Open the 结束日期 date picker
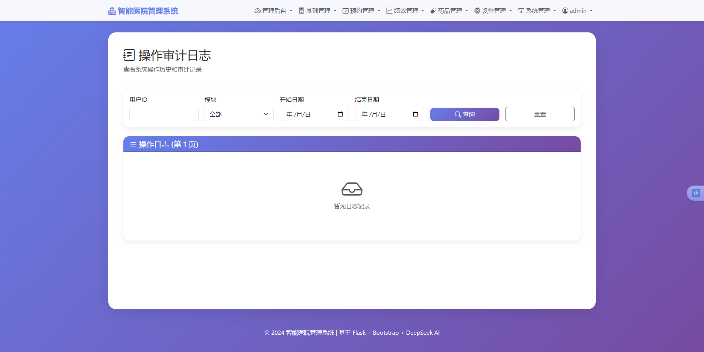This screenshot has width=704, height=352. pos(415,114)
